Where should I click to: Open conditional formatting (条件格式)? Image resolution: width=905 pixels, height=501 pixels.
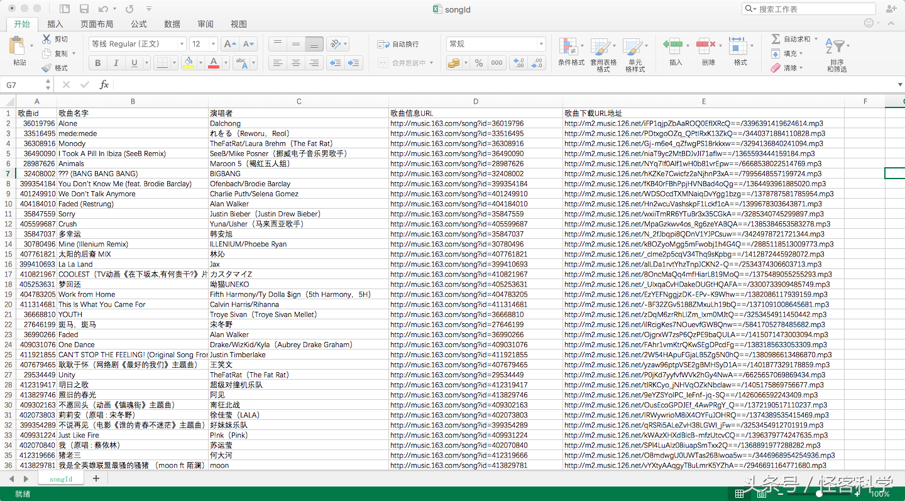571,52
